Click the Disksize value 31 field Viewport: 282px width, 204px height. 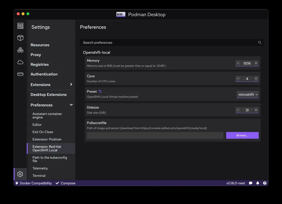247,110
